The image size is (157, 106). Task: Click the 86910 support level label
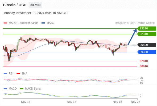144,66
